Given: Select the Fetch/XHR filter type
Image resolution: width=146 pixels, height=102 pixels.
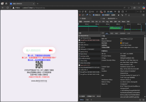Looking at the screenshot, I should coord(87,22).
